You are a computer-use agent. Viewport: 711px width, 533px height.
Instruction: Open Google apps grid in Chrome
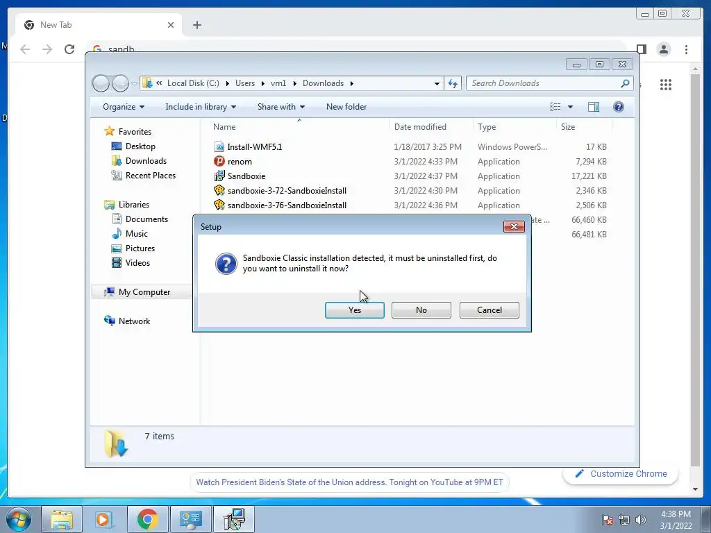click(x=666, y=84)
